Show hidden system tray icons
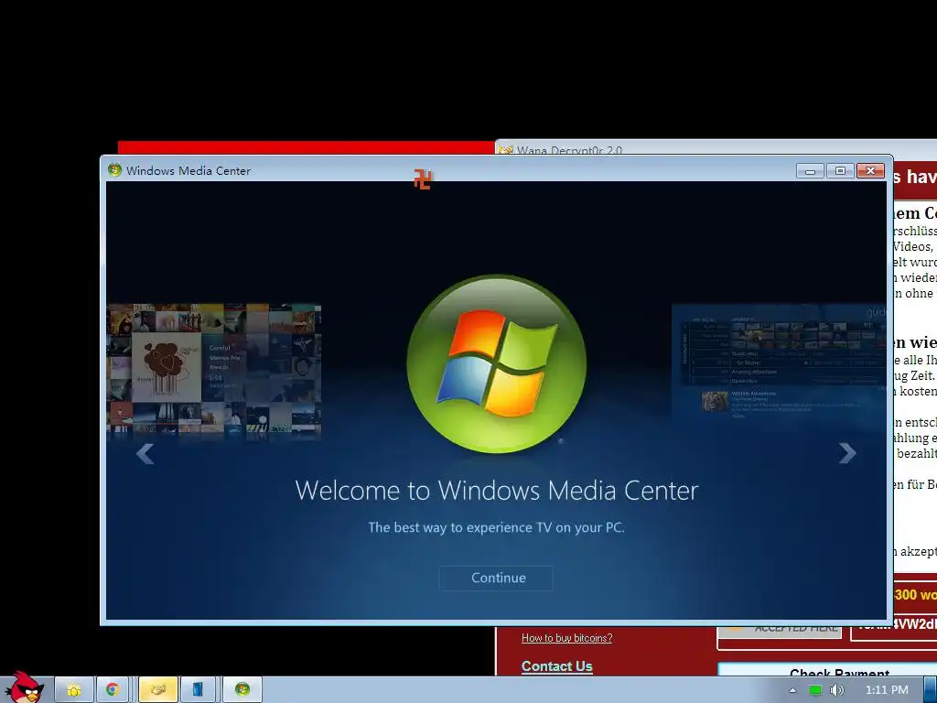 coord(792,690)
